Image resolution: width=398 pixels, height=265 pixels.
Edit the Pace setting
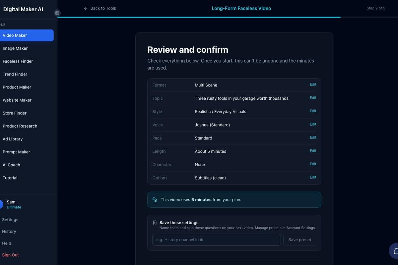coord(313,137)
